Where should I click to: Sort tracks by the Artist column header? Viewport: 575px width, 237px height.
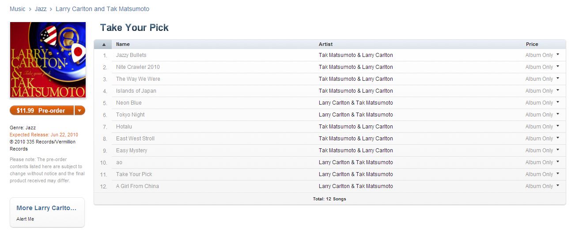tap(325, 44)
